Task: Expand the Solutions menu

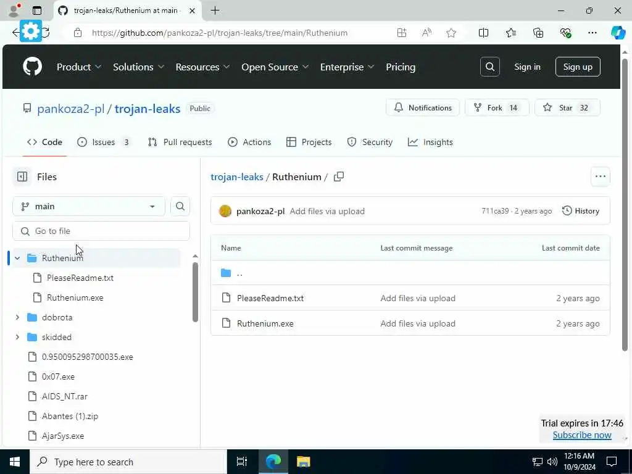Action: [x=138, y=67]
